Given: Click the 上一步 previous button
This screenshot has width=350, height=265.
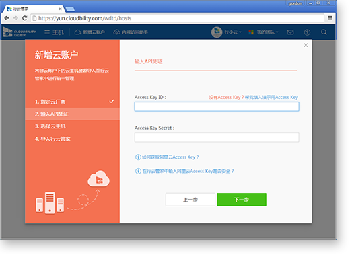Looking at the screenshot, I should pyautogui.click(x=190, y=200).
